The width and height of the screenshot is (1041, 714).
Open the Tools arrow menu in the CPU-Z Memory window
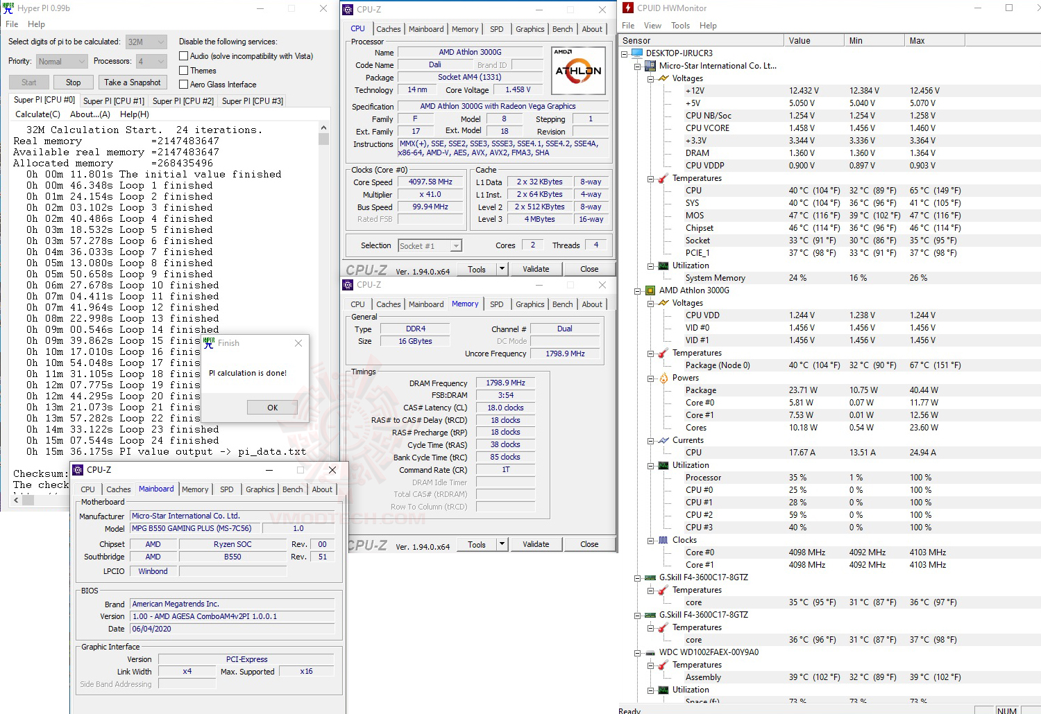pyautogui.click(x=502, y=544)
